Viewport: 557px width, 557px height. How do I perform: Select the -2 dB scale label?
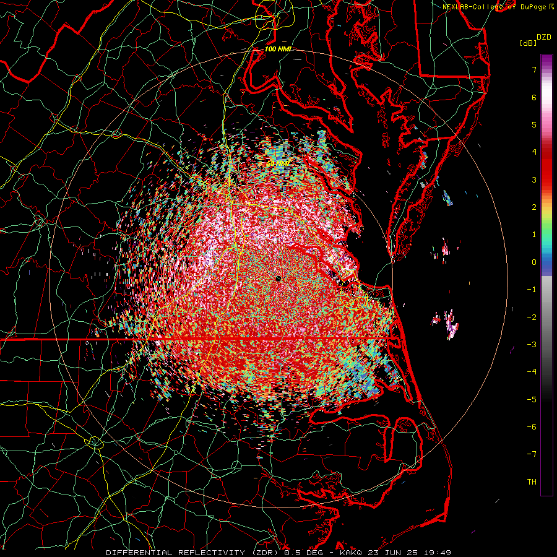click(x=532, y=317)
